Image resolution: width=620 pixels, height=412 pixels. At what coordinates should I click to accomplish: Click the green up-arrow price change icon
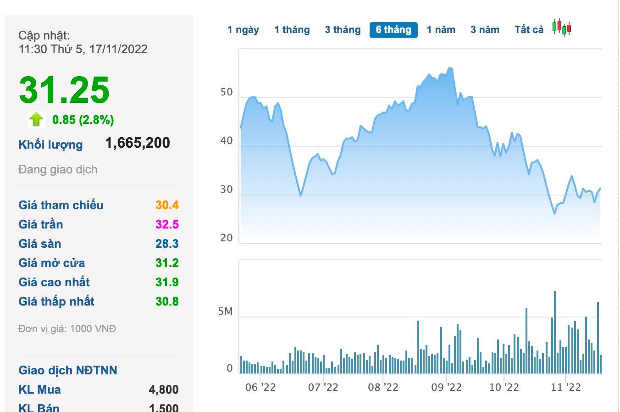(36, 119)
